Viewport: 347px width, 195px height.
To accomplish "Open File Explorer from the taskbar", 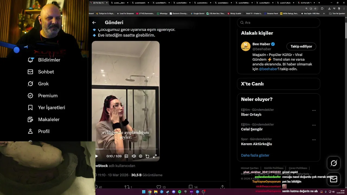I will tap(156, 192).
